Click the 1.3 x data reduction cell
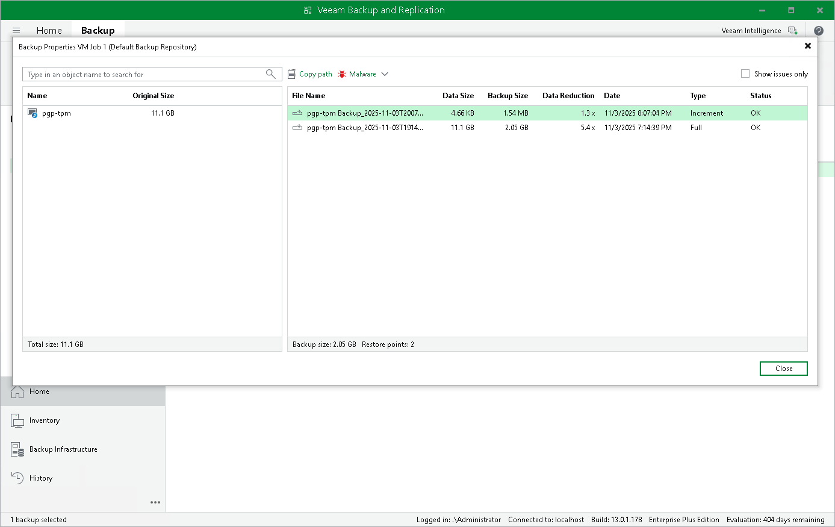Image resolution: width=835 pixels, height=527 pixels. (x=588, y=113)
